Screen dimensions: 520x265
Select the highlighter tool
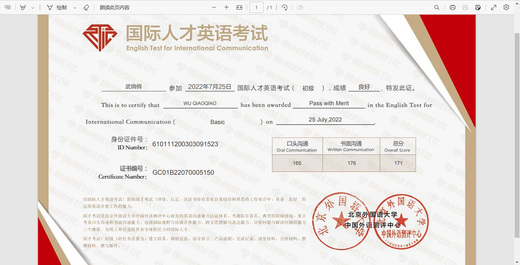(23, 7)
